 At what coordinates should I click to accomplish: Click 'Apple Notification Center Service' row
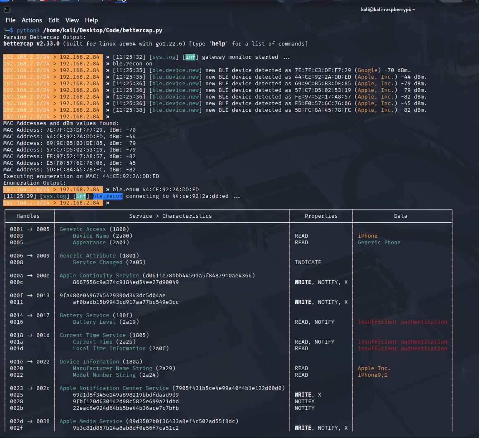click(172, 388)
